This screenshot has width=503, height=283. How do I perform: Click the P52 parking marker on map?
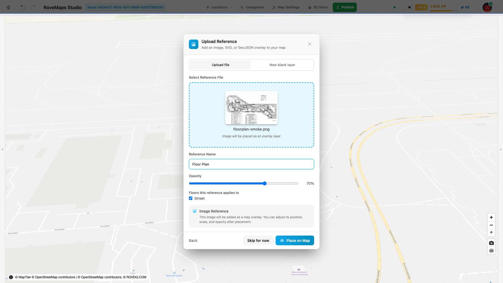click(133, 272)
